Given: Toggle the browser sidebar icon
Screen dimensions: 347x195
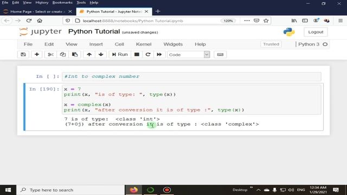Looking at the screenshot, I should (x=305, y=21).
